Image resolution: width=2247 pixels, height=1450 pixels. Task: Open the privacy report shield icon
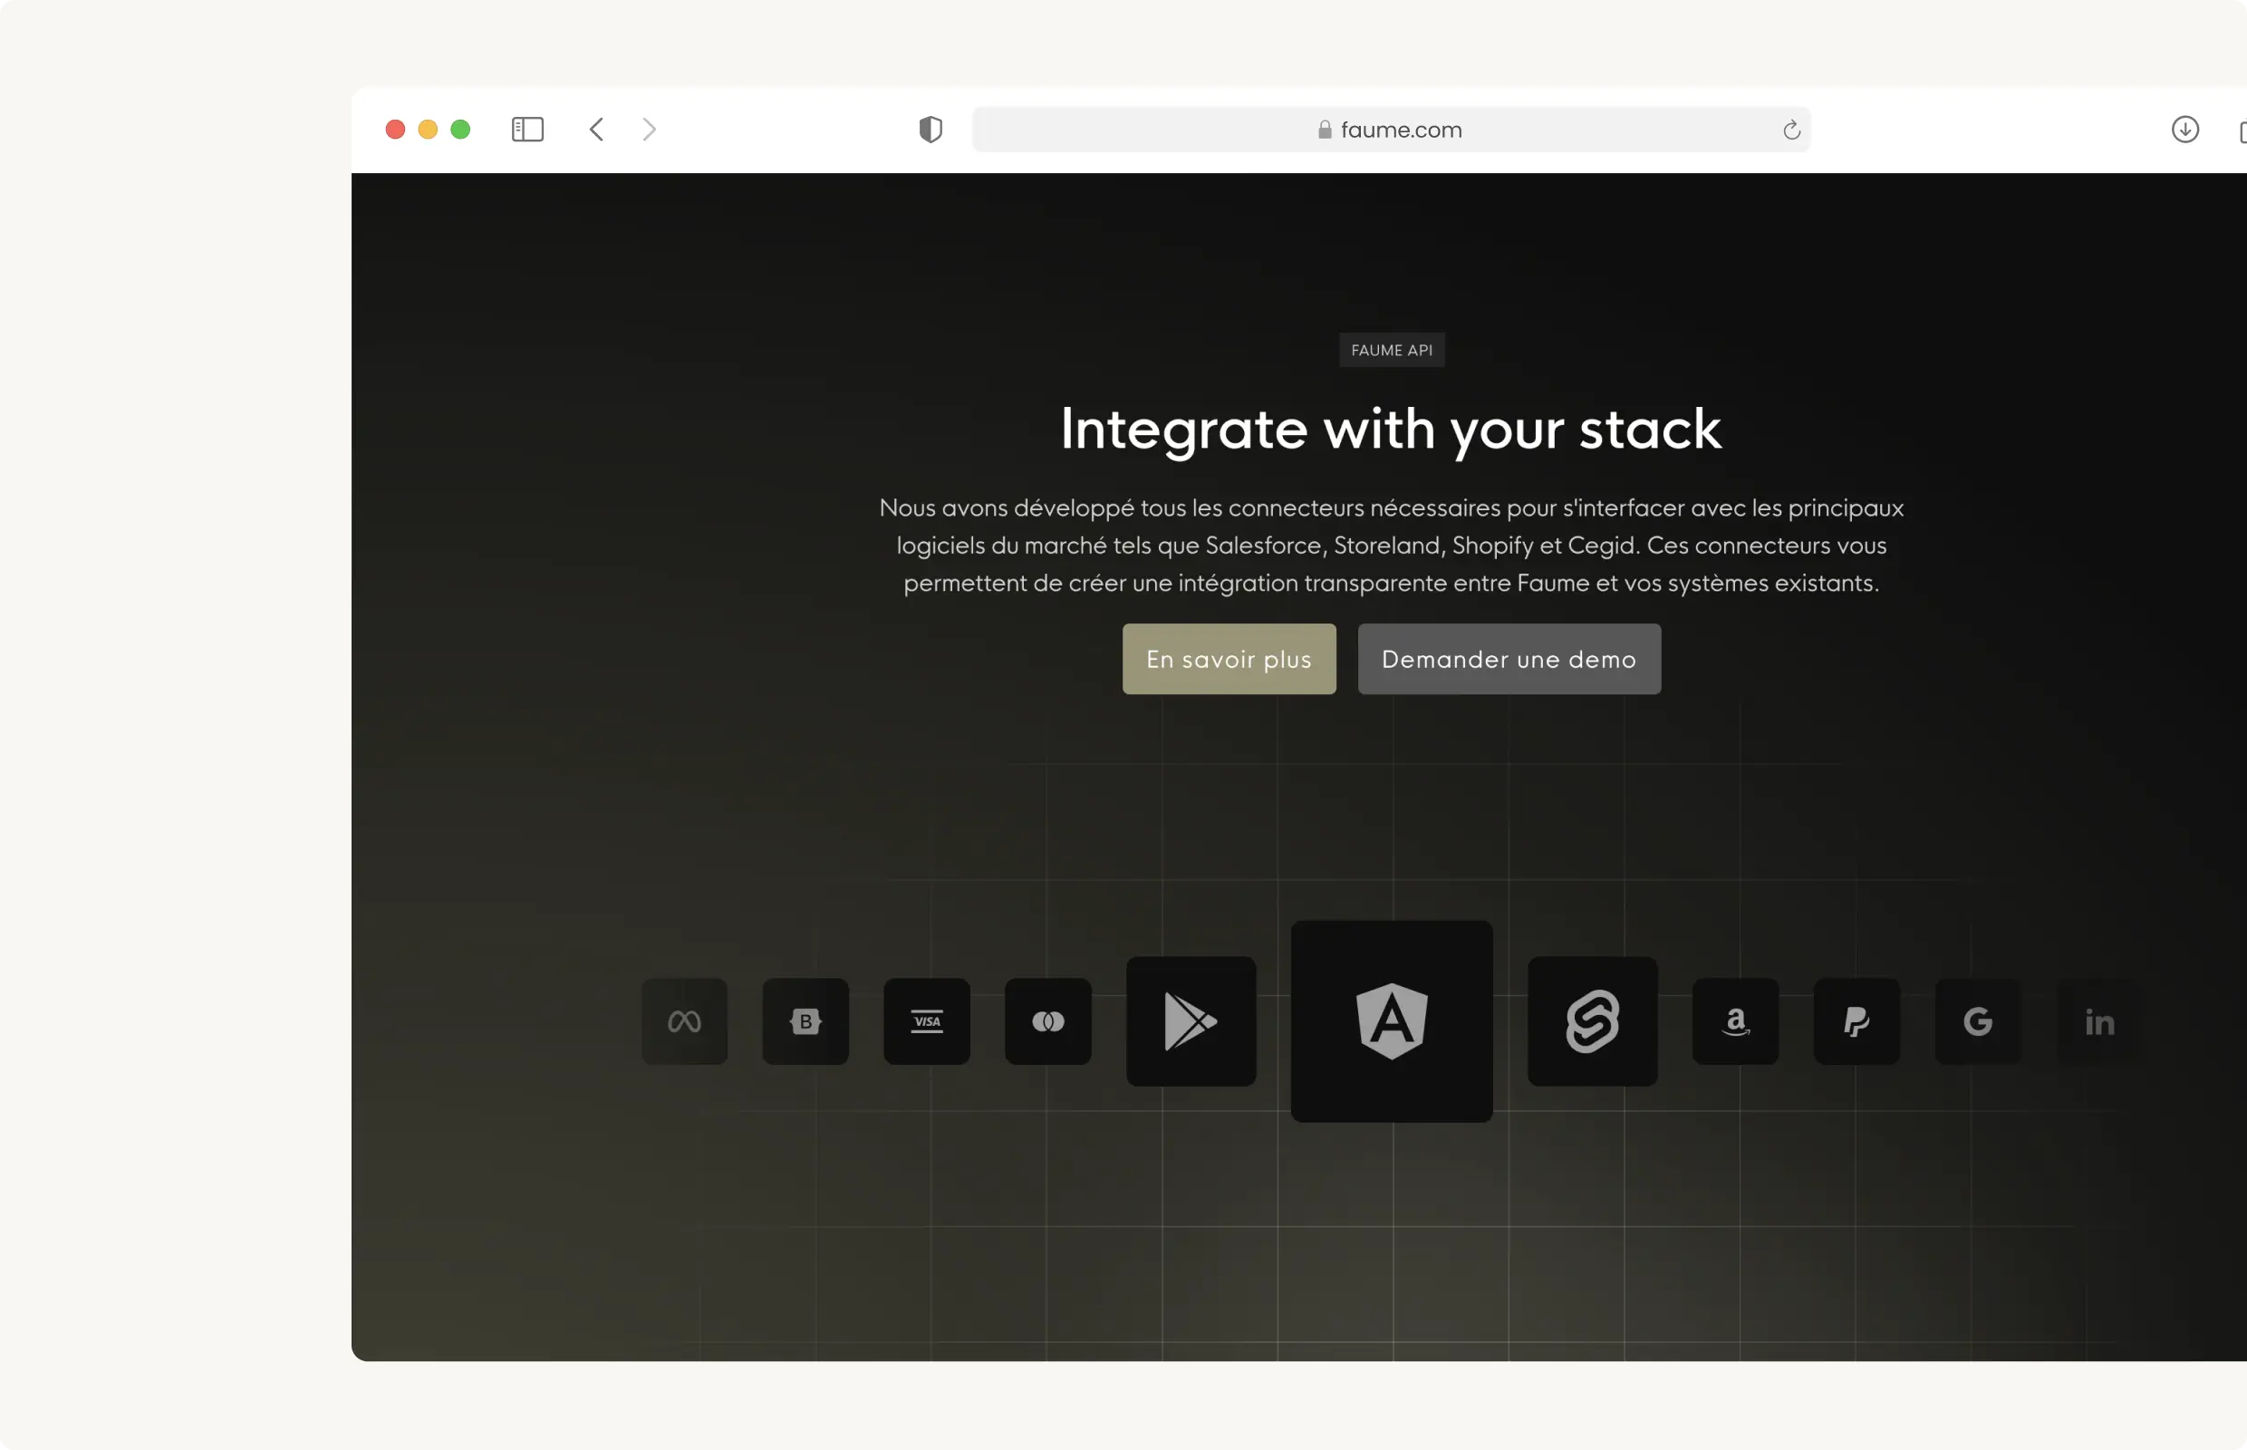click(x=930, y=130)
